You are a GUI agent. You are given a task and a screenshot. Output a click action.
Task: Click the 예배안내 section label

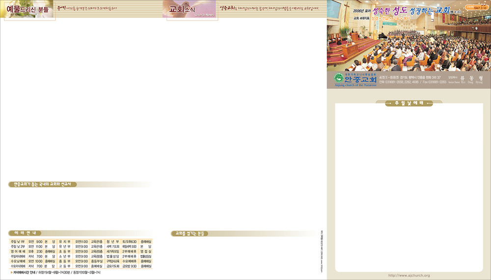[23, 233]
